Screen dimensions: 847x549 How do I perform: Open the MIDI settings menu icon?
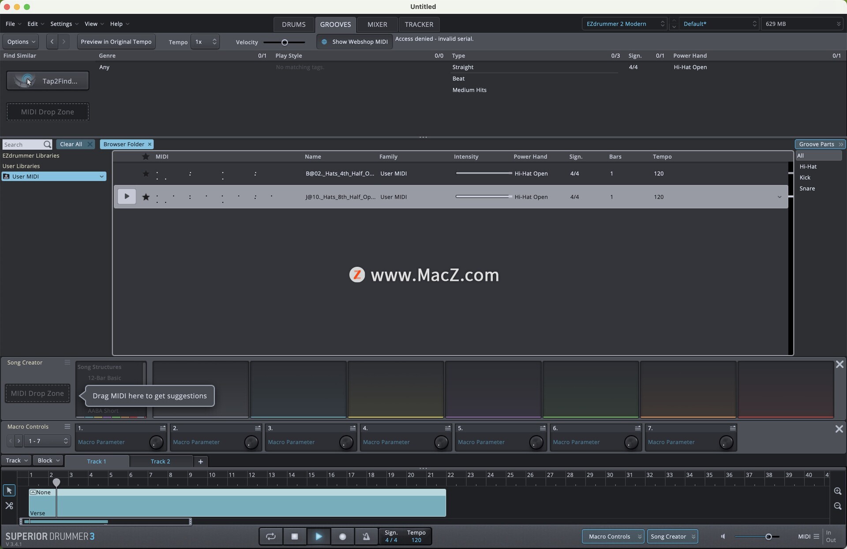coord(816,536)
